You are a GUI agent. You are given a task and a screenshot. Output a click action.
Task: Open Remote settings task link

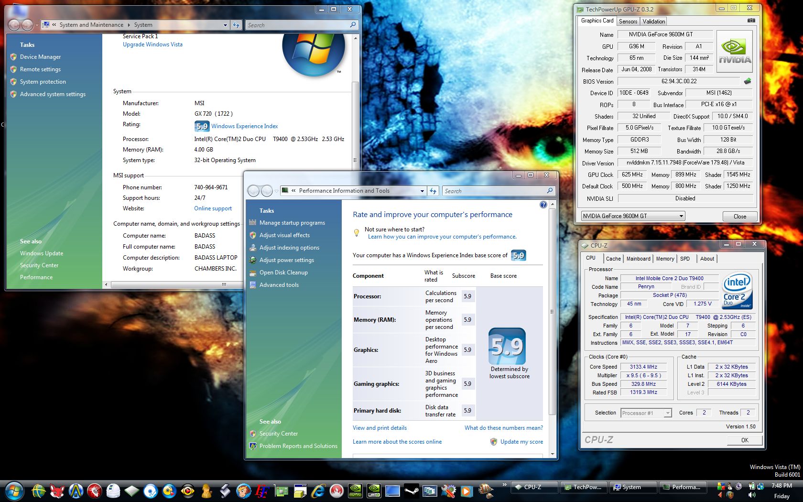(x=40, y=69)
